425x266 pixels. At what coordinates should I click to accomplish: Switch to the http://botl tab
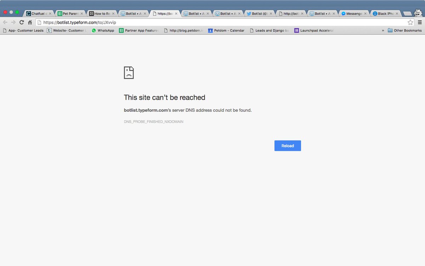point(291,13)
